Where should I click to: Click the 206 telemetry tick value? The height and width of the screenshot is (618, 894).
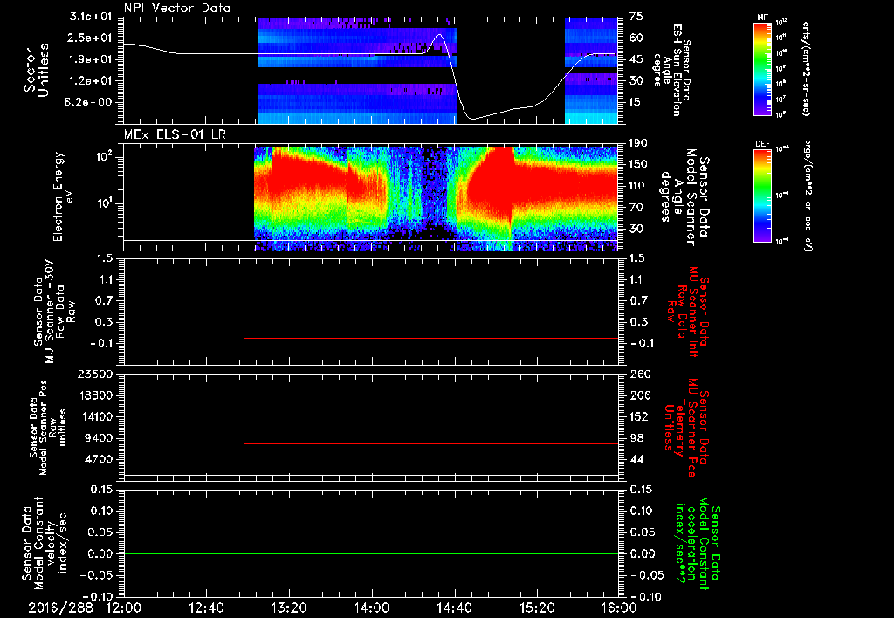tap(639, 395)
